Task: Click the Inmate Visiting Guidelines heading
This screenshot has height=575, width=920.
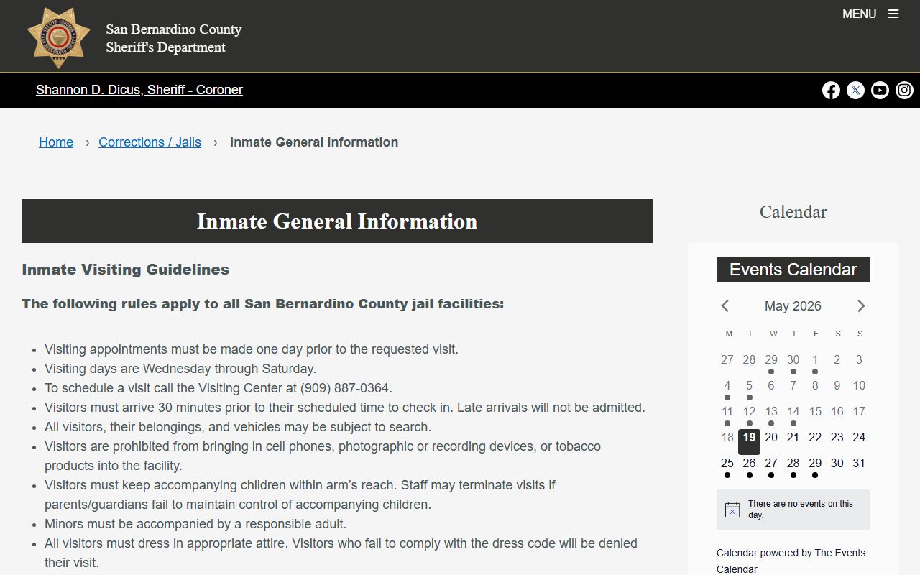Action: click(126, 270)
